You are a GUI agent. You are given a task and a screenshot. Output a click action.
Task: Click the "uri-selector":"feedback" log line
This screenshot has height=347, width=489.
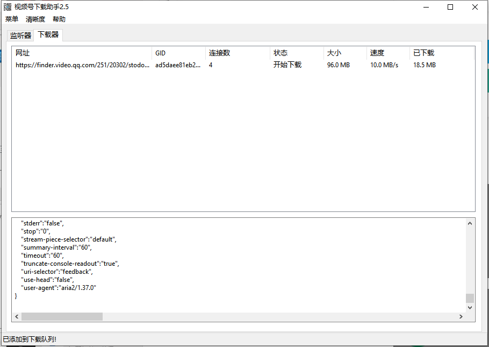(x=57, y=272)
